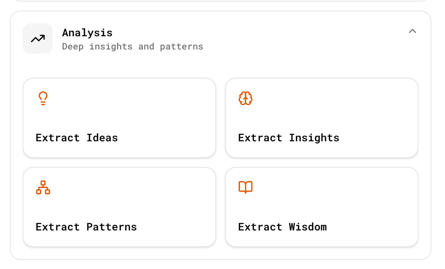Select the Extract Insights card

[321, 117]
